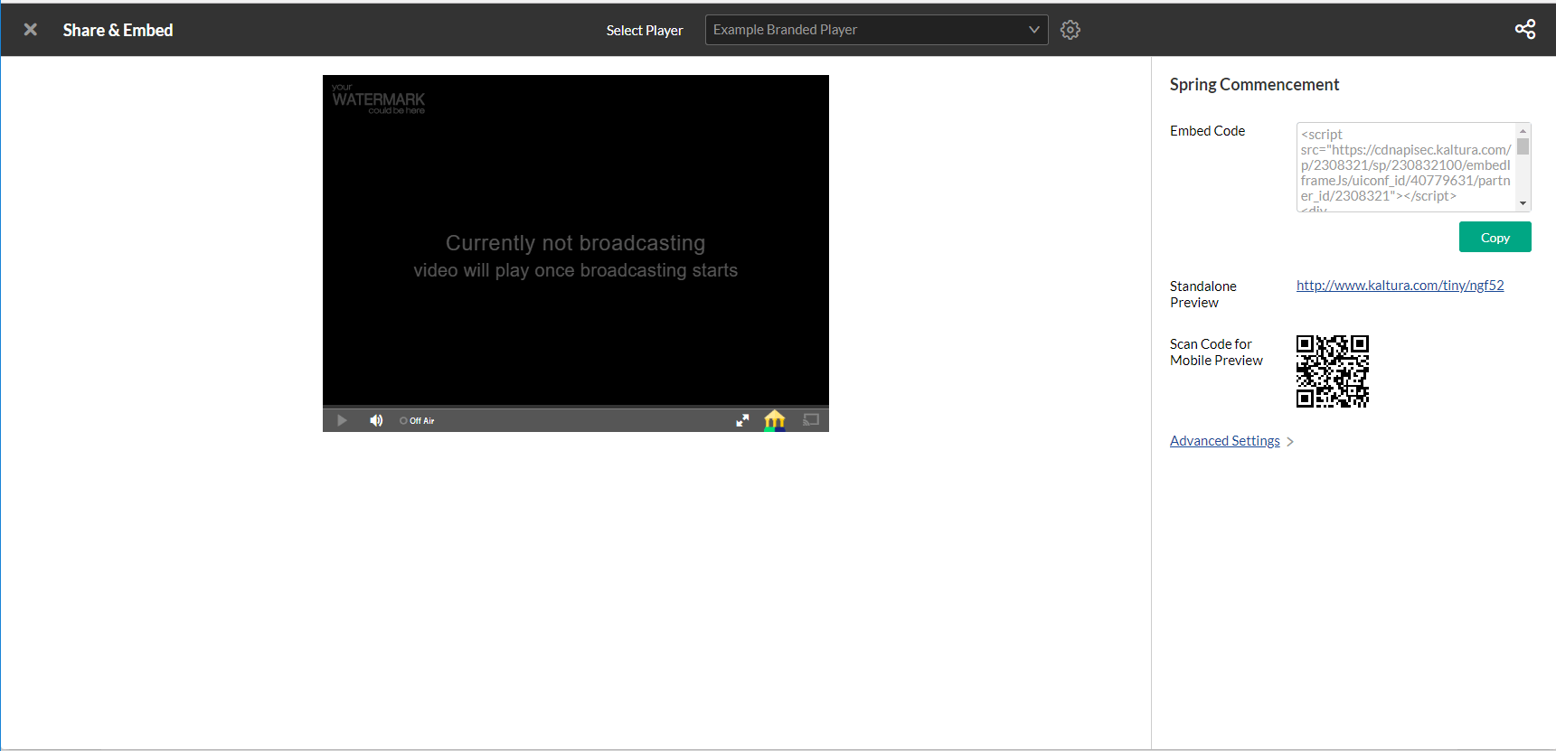Viewport: 1556px width, 751px height.
Task: Copy the embed code
Action: pos(1495,237)
